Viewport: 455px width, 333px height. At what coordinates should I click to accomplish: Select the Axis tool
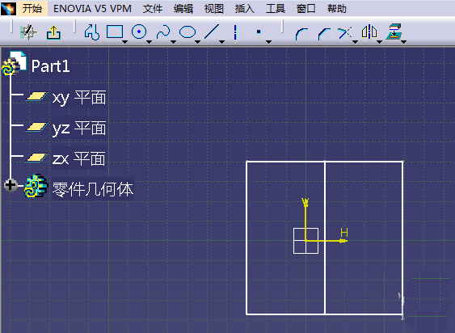coord(235,32)
